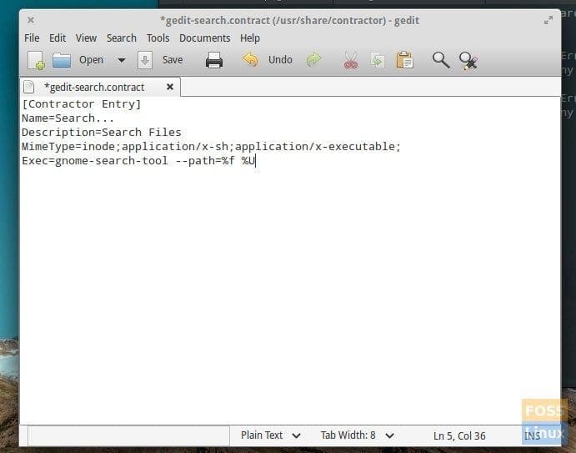Screen dimensions: 576x453
Task: Click the Save button label
Action: 173,59
